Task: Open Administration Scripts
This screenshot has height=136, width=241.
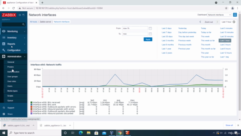Action: [x=10, y=96]
